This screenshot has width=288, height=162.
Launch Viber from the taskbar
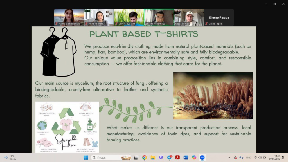click(x=161, y=157)
